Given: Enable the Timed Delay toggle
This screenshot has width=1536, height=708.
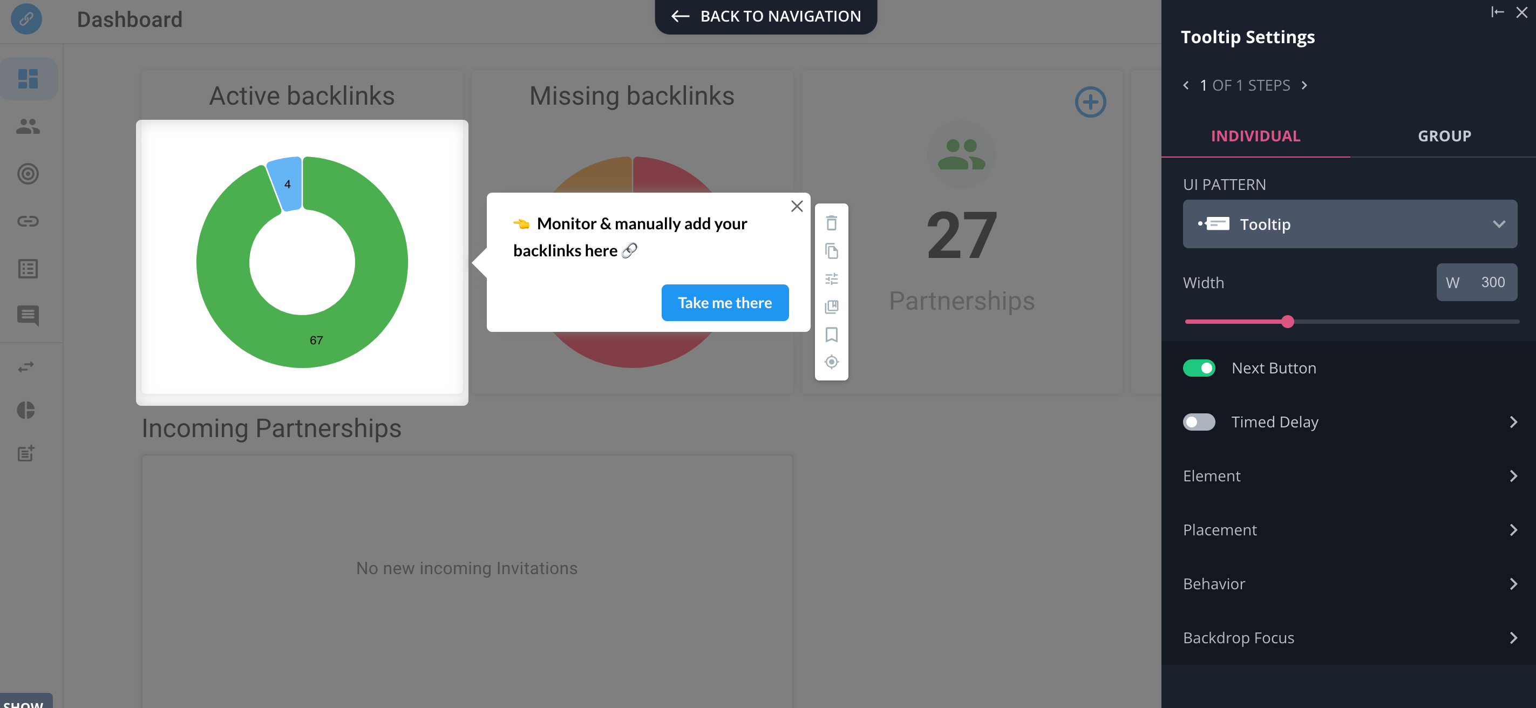Looking at the screenshot, I should click(x=1199, y=422).
